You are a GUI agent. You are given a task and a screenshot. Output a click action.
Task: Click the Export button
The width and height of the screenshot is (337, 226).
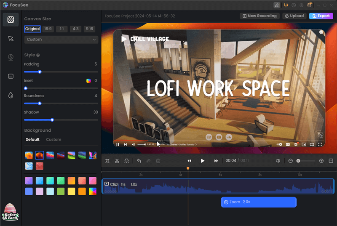(x=321, y=16)
